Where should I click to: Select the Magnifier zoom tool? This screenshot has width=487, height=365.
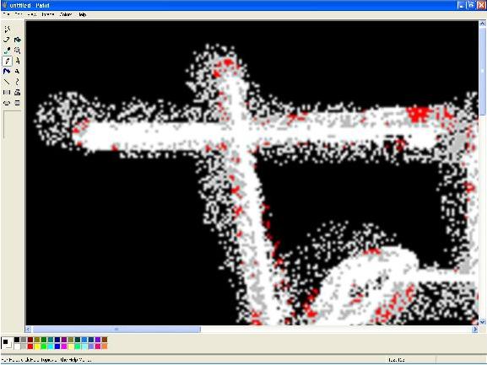18,51
